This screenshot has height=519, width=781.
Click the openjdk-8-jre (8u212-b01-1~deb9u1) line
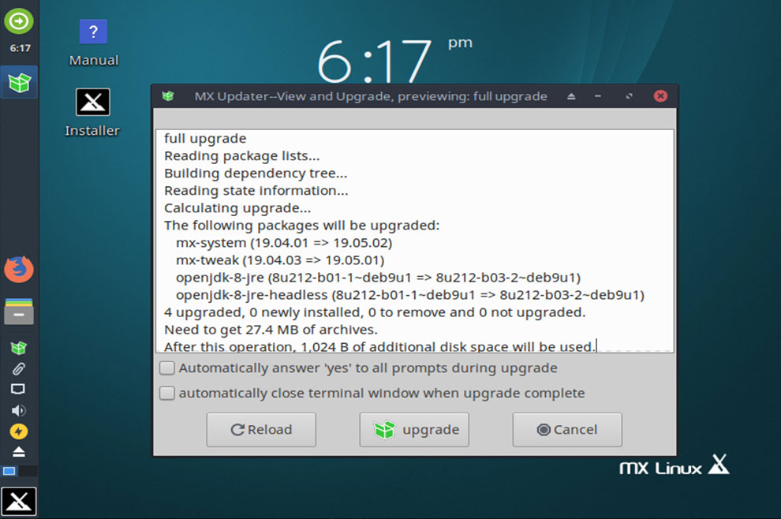tap(378, 278)
